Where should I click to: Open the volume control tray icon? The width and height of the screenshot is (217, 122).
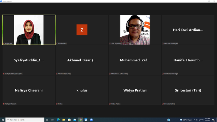pyautogui.click(x=202, y=120)
